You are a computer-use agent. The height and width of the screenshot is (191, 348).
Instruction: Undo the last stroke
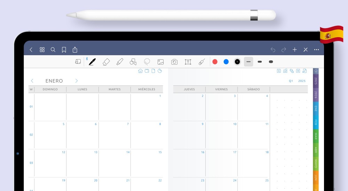click(x=273, y=50)
